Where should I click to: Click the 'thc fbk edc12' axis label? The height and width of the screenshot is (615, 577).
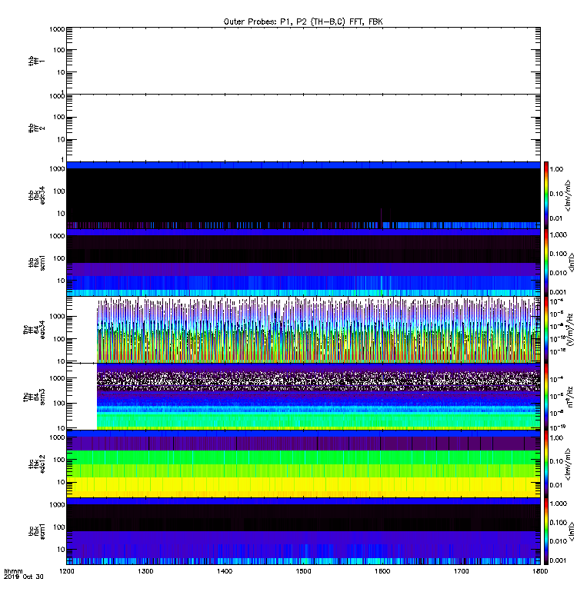tap(36, 464)
